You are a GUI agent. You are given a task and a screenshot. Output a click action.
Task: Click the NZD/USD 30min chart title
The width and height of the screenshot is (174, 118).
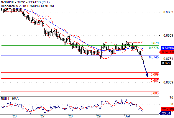[25, 2]
